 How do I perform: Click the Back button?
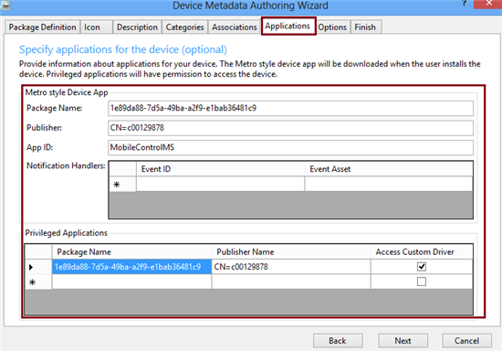[x=338, y=340]
